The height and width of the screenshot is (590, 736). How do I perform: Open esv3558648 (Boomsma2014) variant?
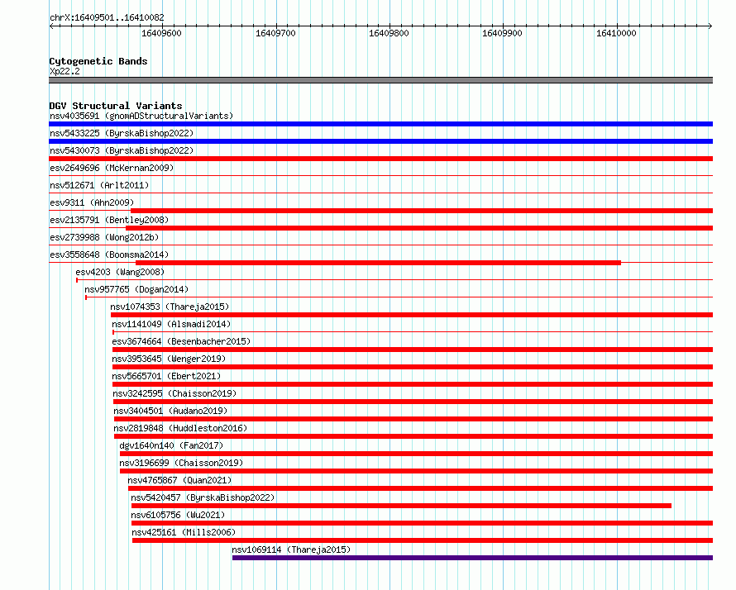click(109, 255)
